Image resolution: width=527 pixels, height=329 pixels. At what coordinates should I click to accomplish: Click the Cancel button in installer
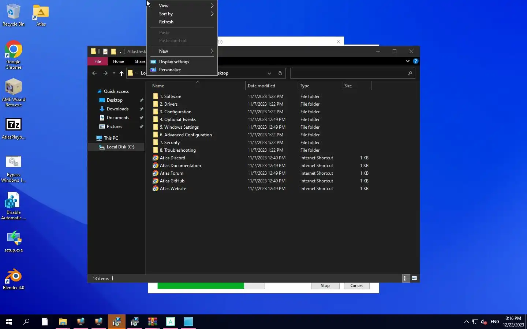click(356, 285)
